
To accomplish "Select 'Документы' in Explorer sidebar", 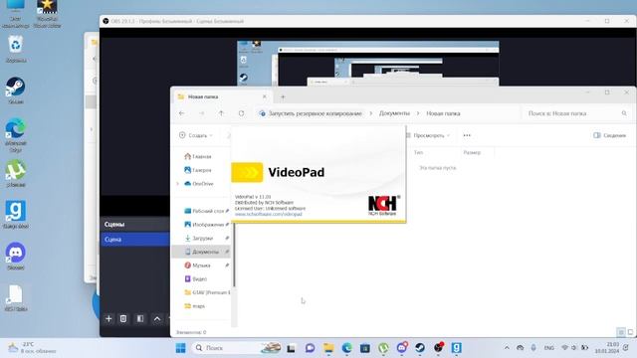I will click(x=202, y=252).
